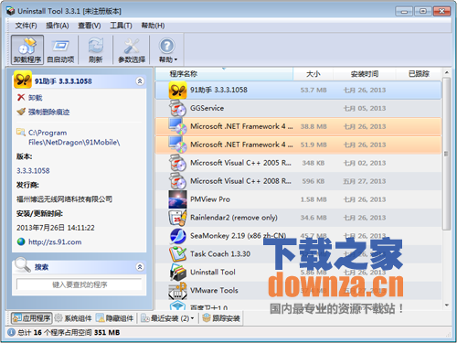
Task: Select Microsoft Visual C++ 2005 icon
Action: click(177, 163)
